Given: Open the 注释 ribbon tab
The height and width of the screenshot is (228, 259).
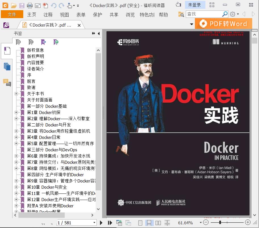Looking at the screenshot, I should pyautogui.click(x=48, y=15).
